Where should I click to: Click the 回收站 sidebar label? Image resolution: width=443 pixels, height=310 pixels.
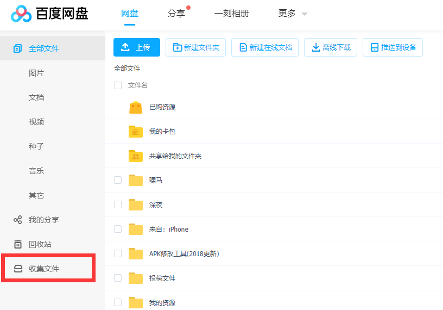pyautogui.click(x=40, y=244)
